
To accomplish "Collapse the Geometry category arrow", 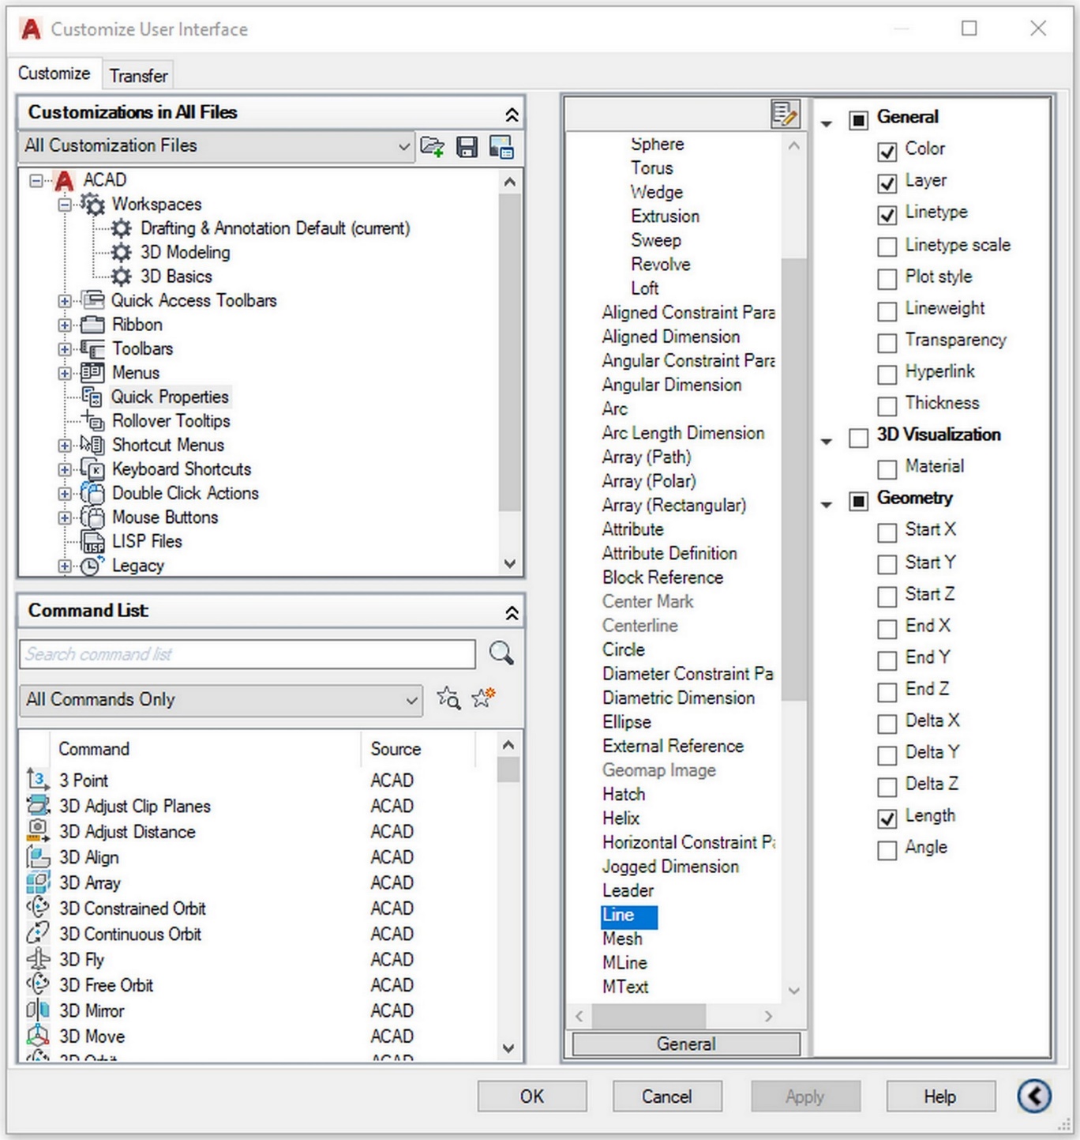I will click(827, 505).
